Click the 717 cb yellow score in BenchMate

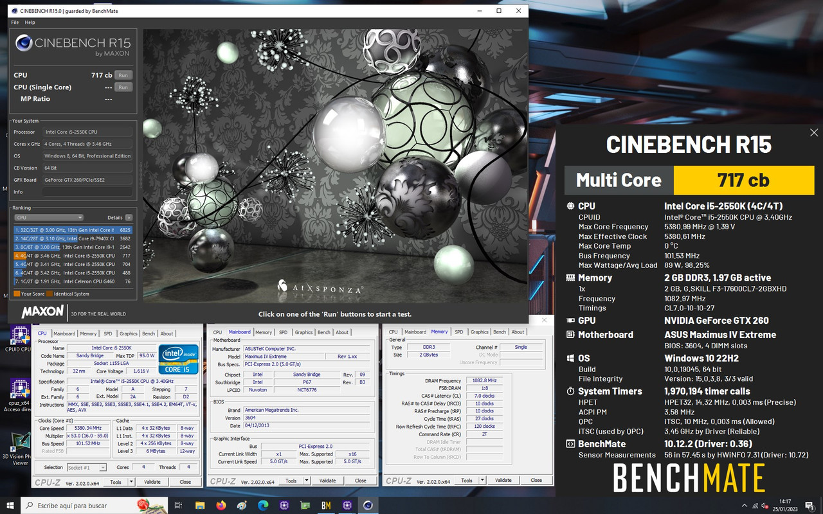(744, 181)
